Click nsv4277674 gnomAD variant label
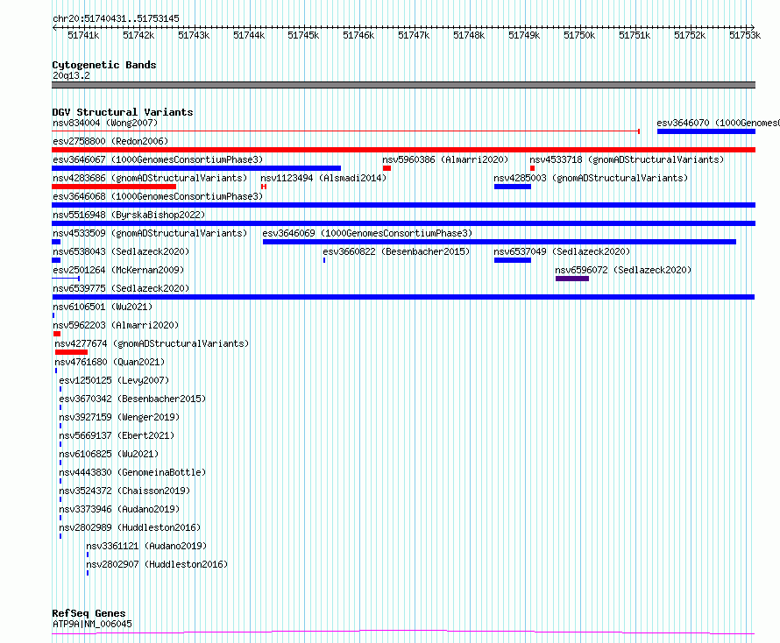The height and width of the screenshot is (643, 780). point(152,343)
